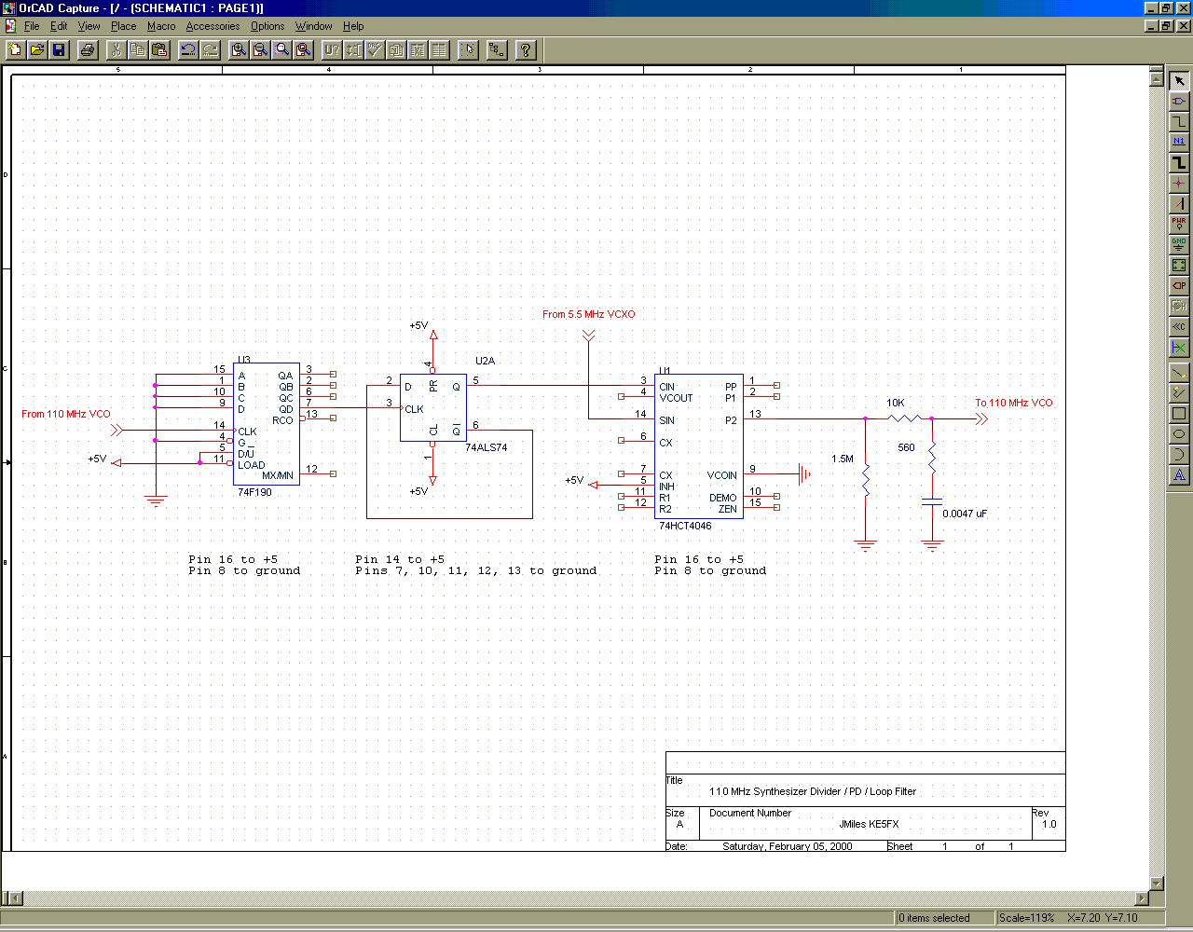The image size is (1193, 932).
Task: Open the Macro menu
Action: [161, 26]
